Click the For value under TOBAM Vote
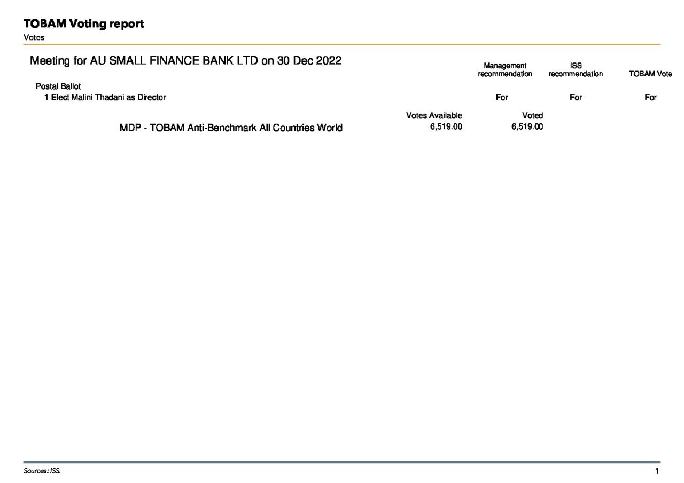 tap(650, 97)
